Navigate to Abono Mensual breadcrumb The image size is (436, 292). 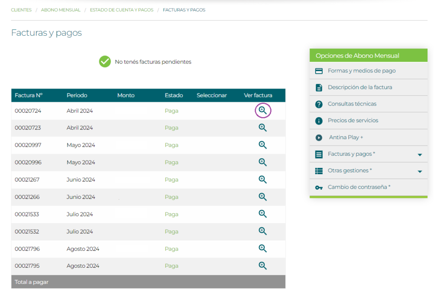click(60, 10)
